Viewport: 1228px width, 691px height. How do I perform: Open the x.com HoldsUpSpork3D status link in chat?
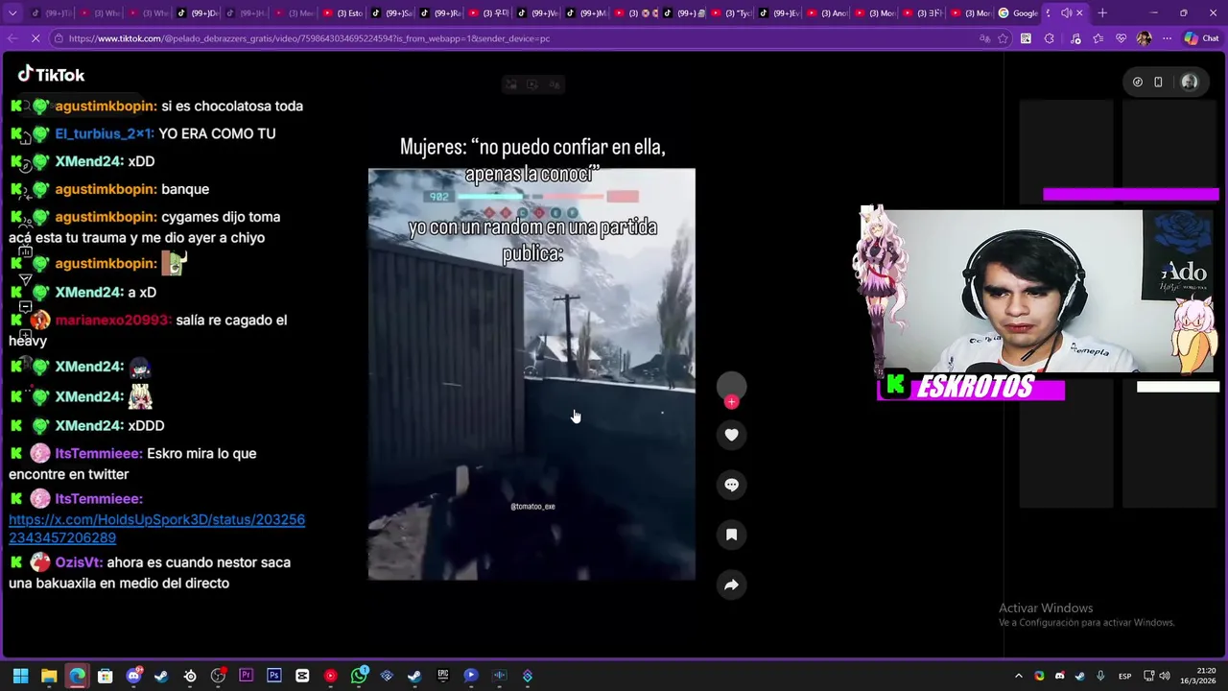[156, 529]
